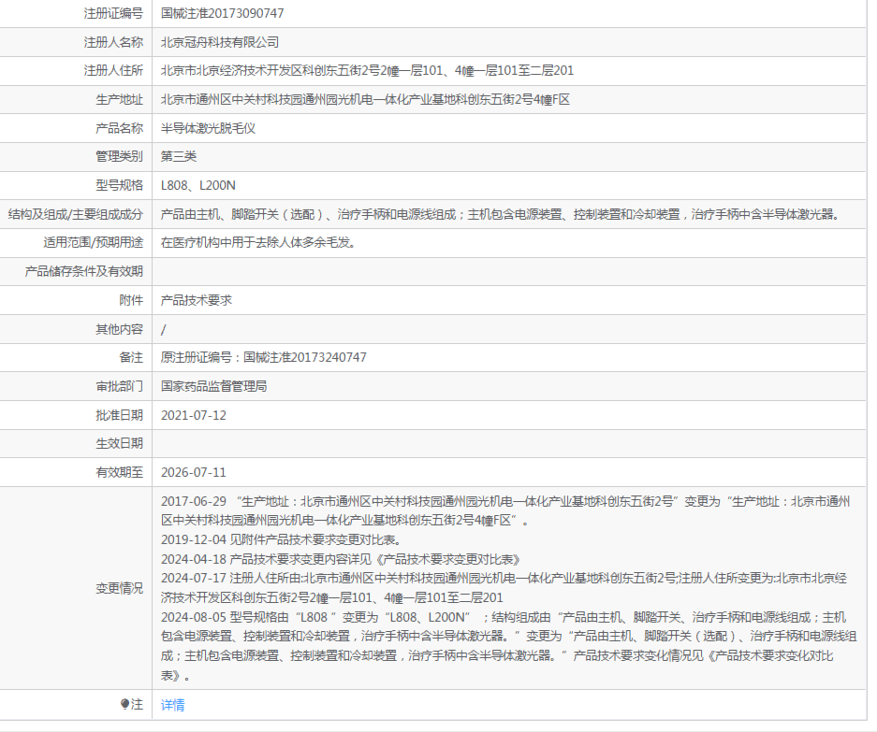The image size is (877, 732).
Task: Select the slash value in 其他内容 row
Action: [163, 330]
